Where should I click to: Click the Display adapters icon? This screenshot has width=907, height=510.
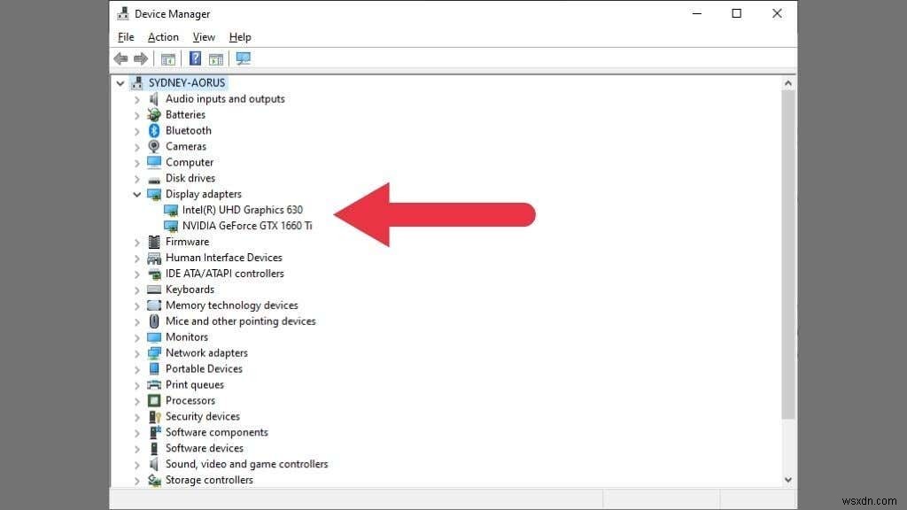tap(154, 194)
